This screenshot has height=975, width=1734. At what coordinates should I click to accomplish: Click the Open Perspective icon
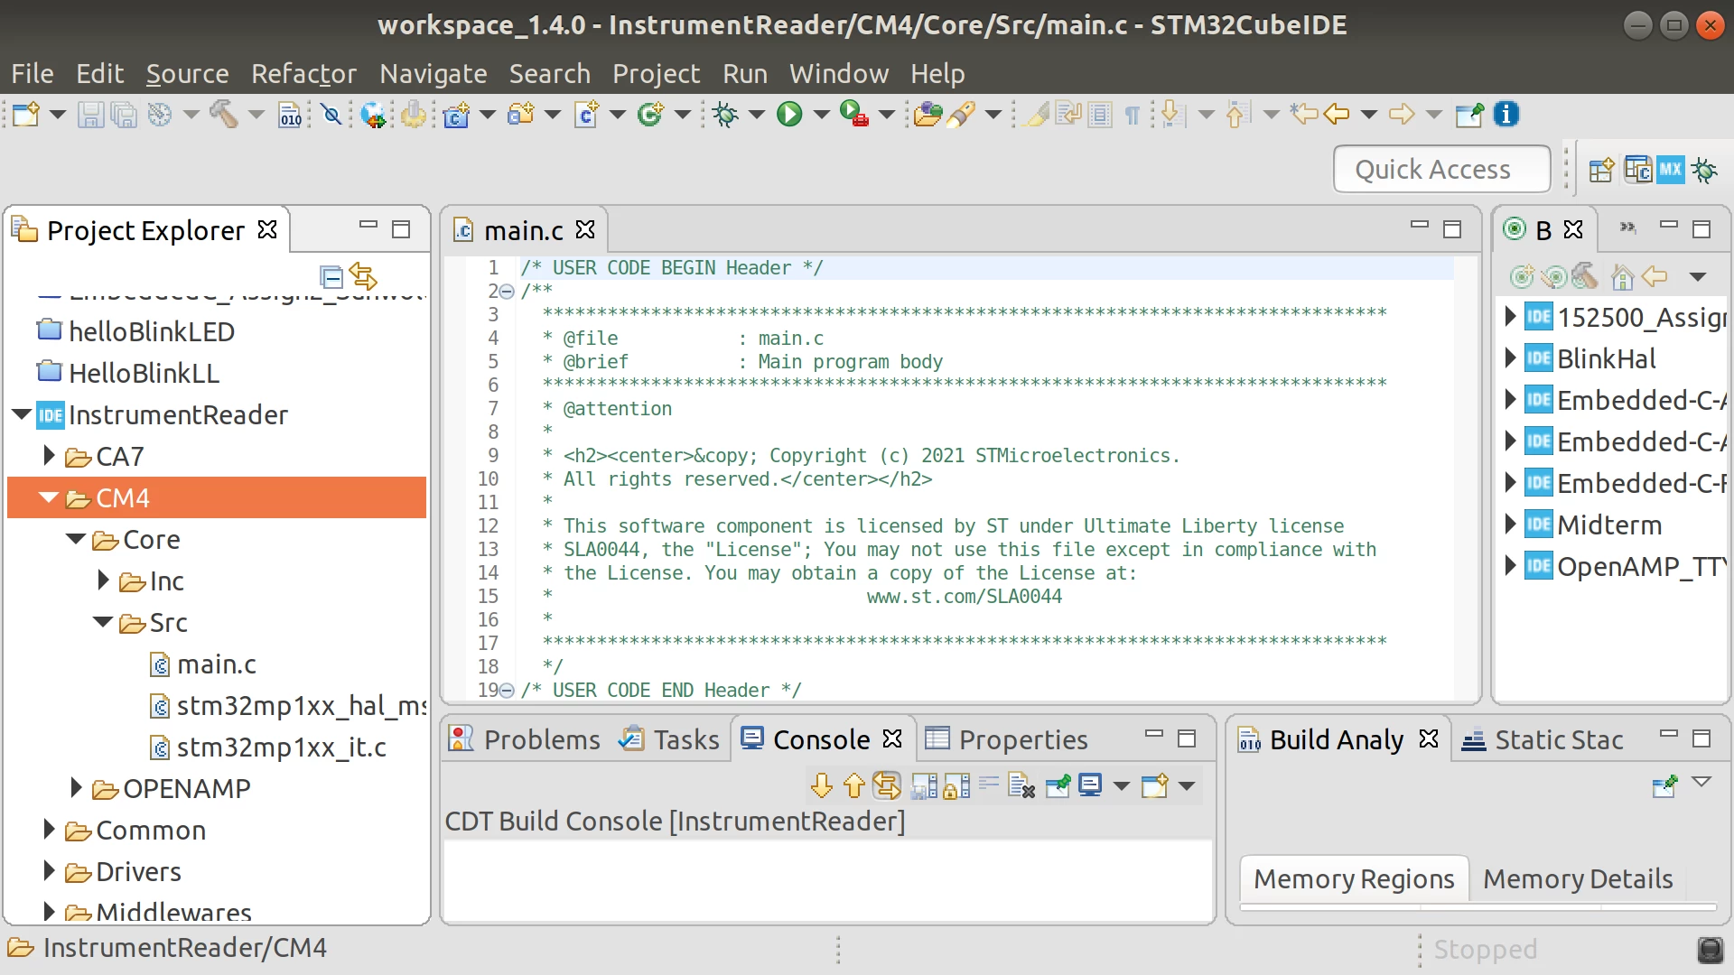(1601, 170)
